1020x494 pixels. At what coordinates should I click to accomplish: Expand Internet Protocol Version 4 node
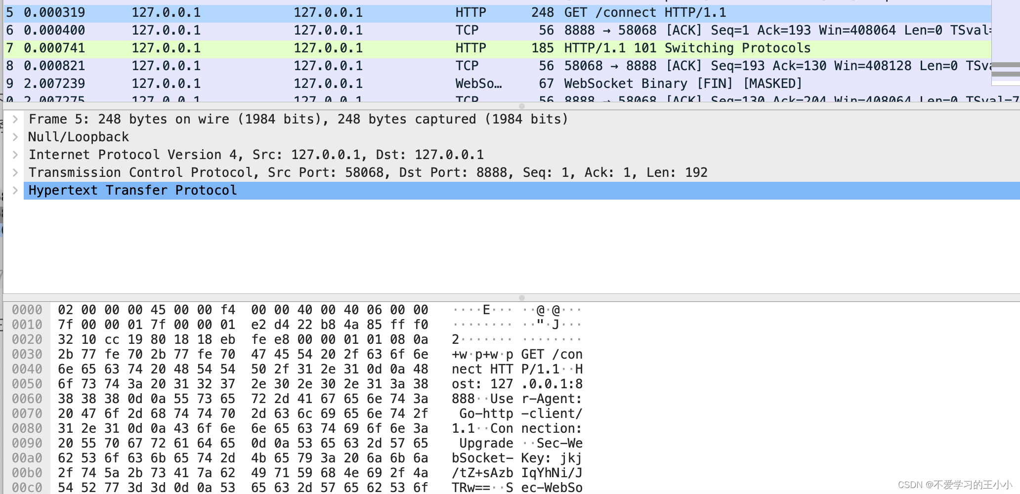click(x=15, y=155)
